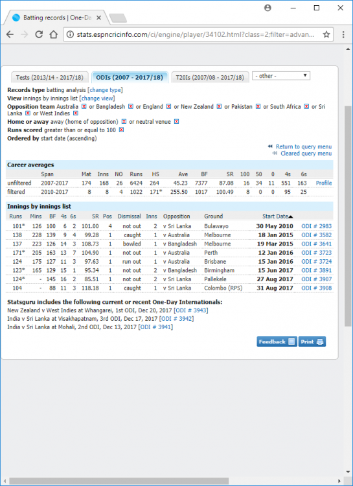Sort by Start Date column header

[x=278, y=216]
